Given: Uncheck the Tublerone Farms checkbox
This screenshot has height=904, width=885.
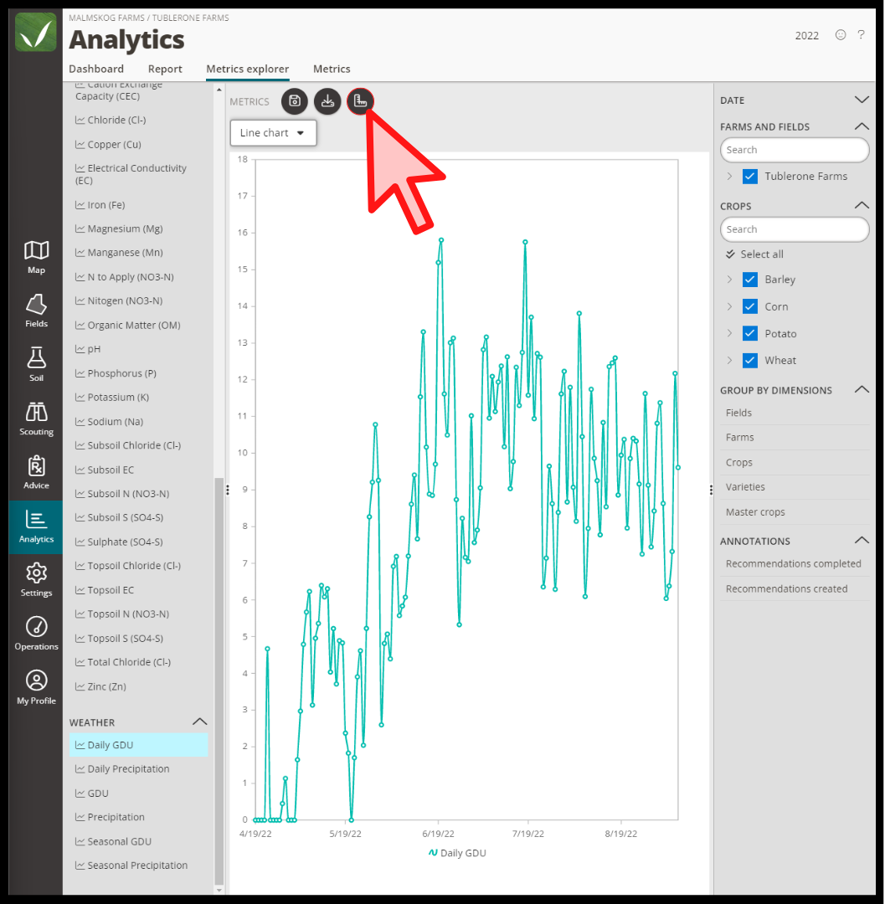Looking at the screenshot, I should [749, 177].
